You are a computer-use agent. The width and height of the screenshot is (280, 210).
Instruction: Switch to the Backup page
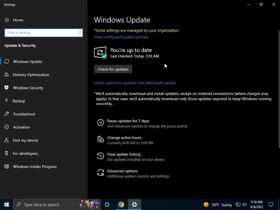(44, 101)
